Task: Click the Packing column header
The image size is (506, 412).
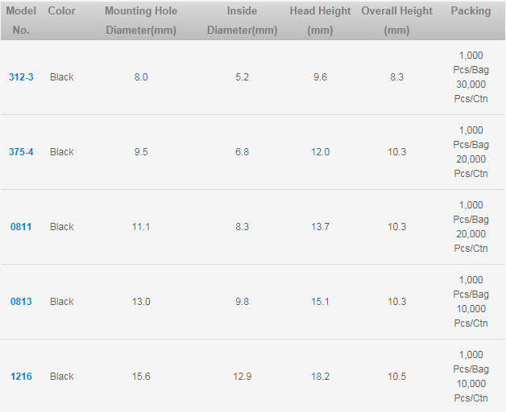Action: tap(471, 11)
